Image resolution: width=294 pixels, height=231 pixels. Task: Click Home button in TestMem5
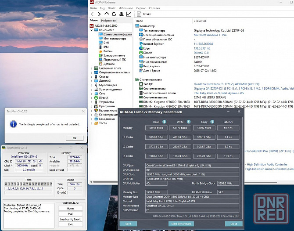70,208
